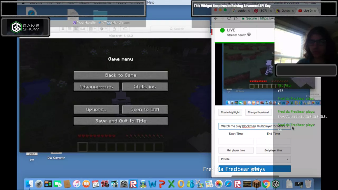Open Help menu in menu bar
This screenshot has height=190, width=338.
pos(151,2)
